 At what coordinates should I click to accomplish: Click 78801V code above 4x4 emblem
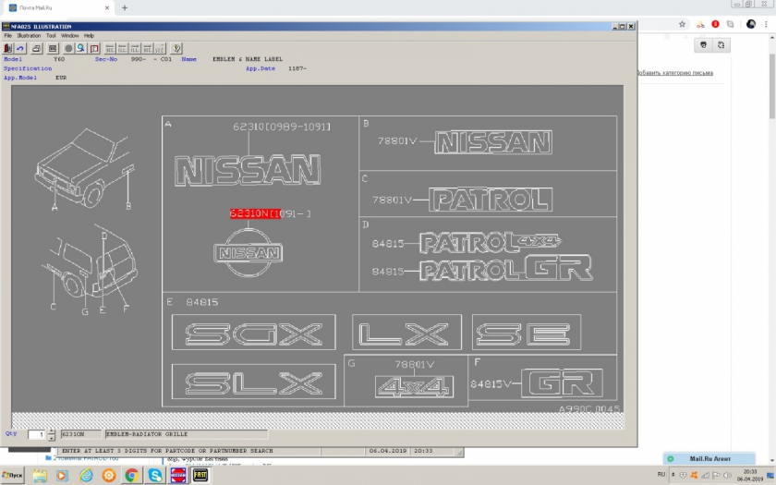414,364
